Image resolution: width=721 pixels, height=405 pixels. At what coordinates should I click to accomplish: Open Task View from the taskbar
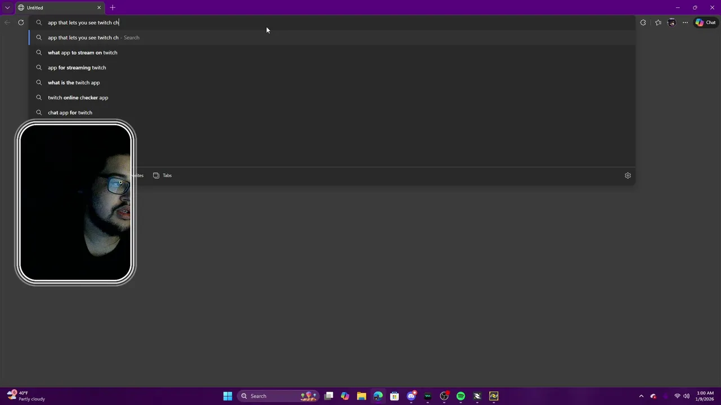[329, 396]
